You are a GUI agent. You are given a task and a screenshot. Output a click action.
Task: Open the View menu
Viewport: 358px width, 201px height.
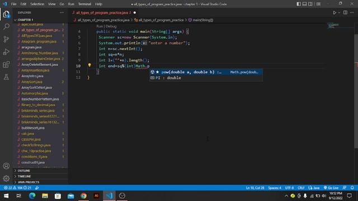52,4
